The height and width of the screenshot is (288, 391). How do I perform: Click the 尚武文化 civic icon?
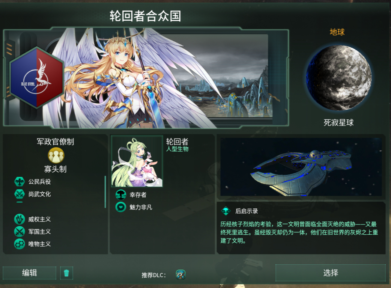(20, 194)
